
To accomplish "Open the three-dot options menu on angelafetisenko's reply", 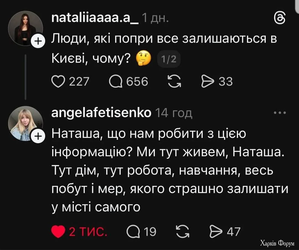I will click(x=280, y=112).
